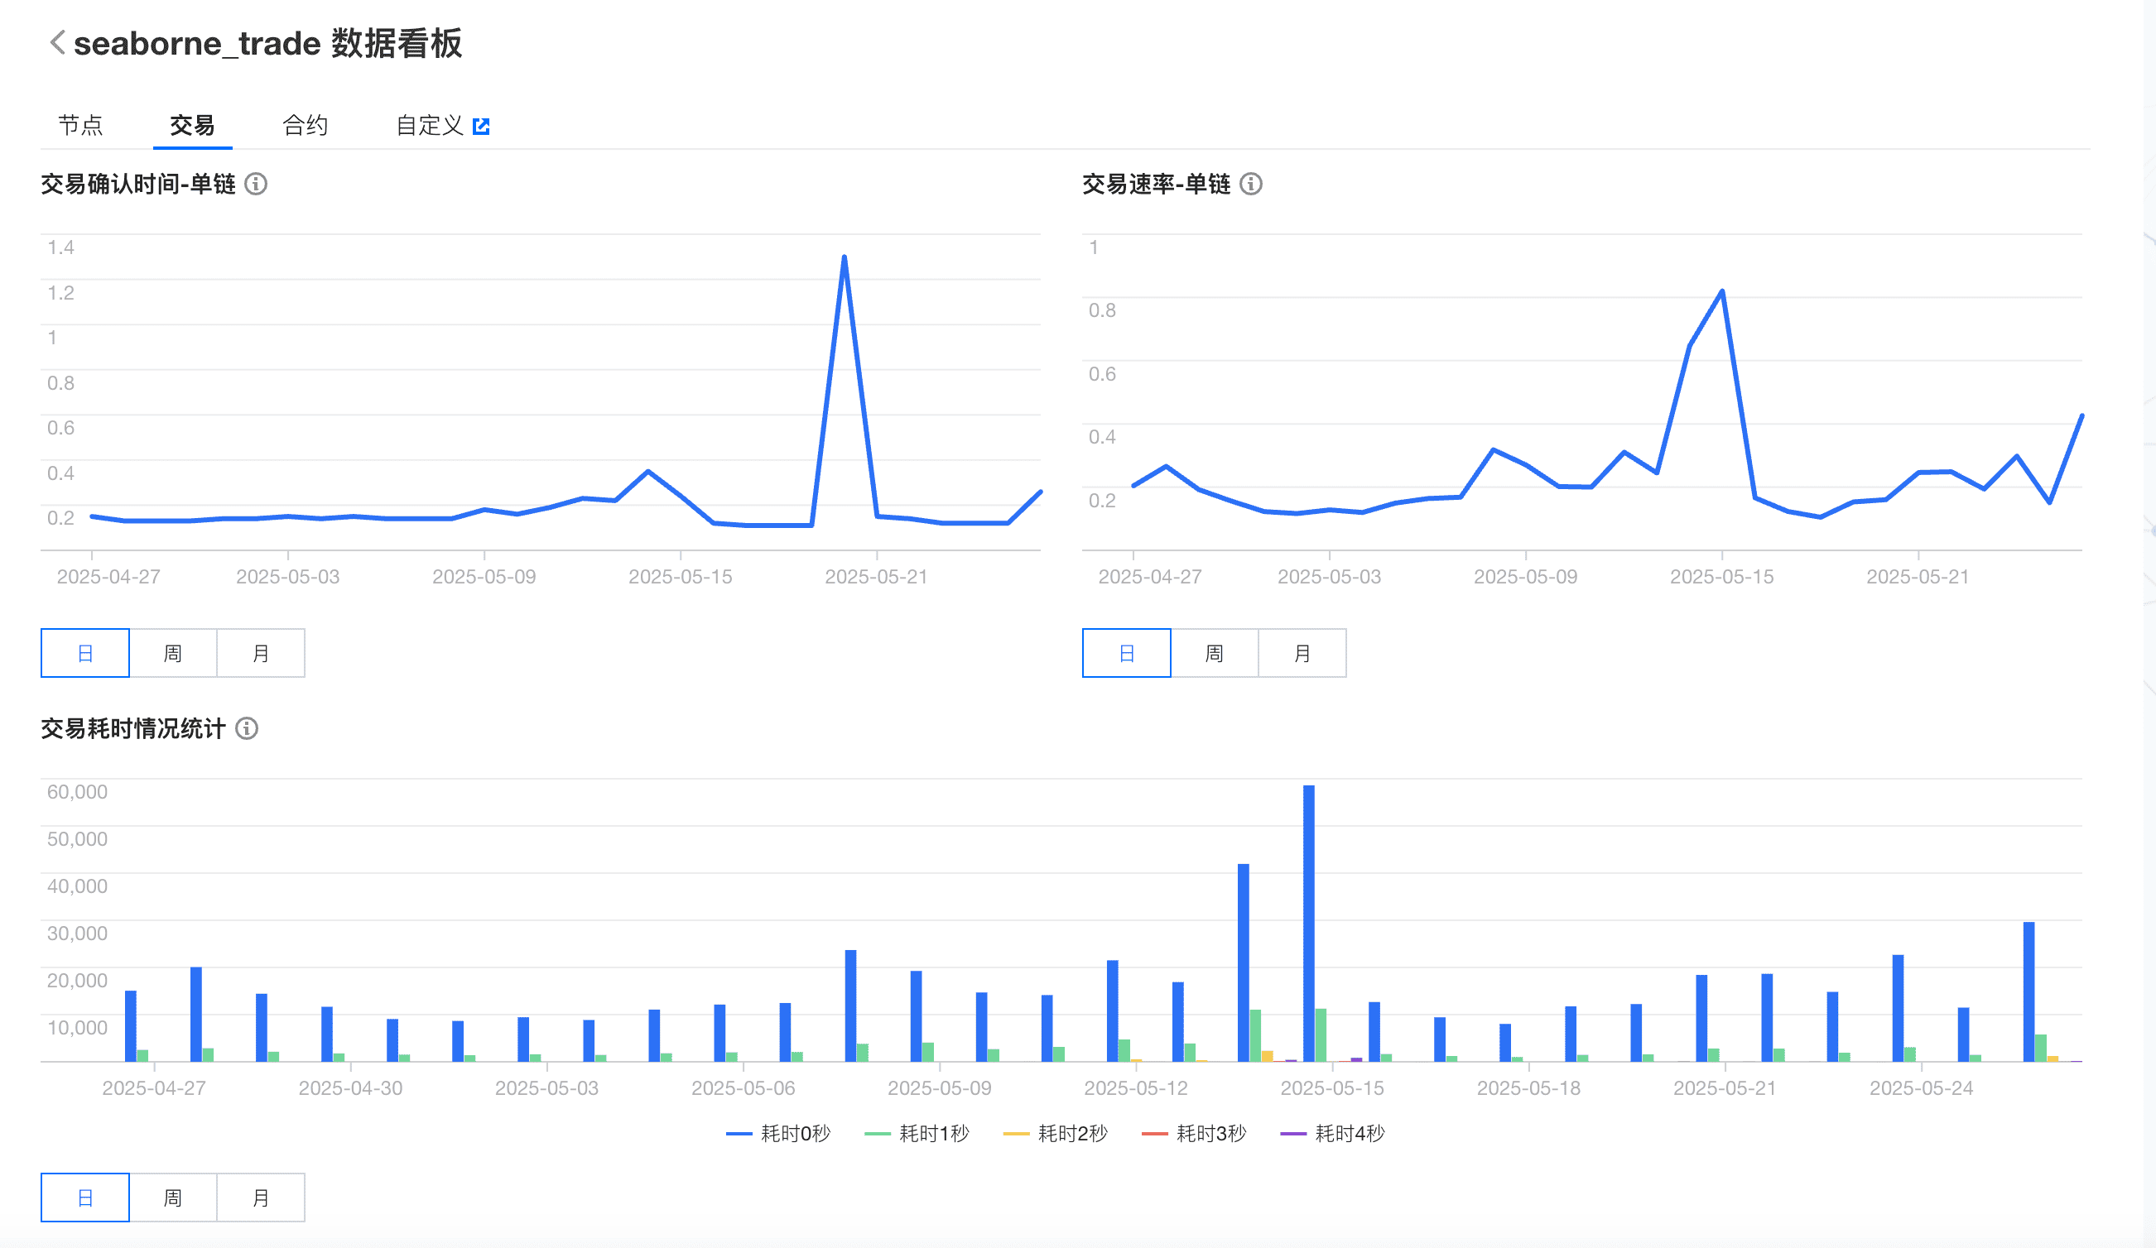Switch to the 合约 tab
2156x1248 pixels.
(306, 126)
